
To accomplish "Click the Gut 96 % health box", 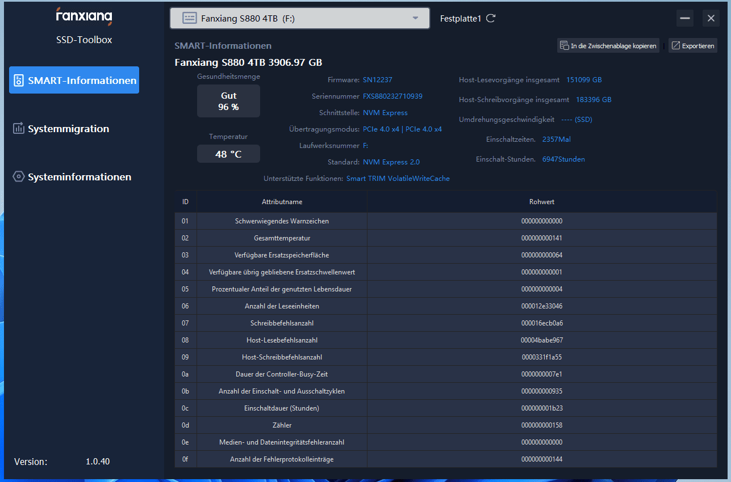I will (x=228, y=101).
